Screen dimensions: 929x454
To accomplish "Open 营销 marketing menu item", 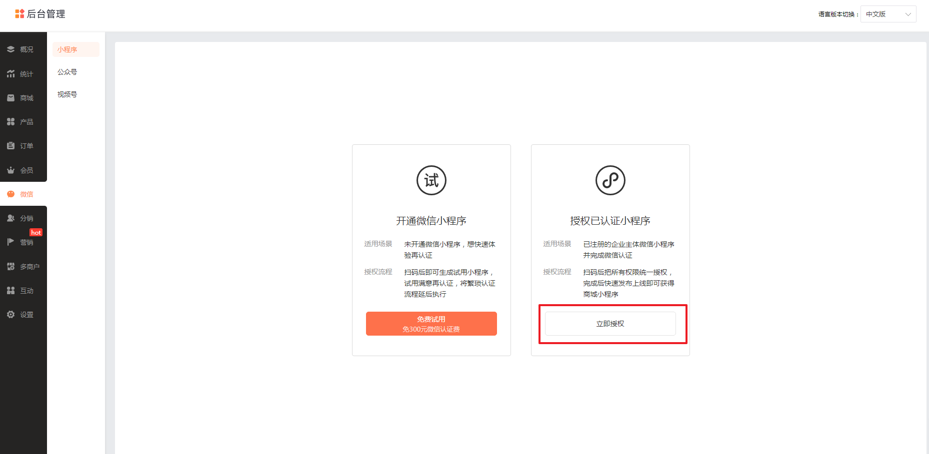I will point(23,242).
